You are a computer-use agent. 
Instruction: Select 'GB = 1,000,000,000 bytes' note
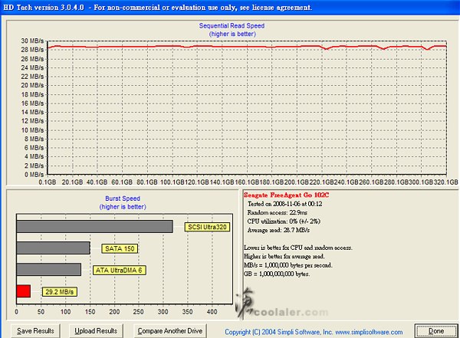[277, 274]
